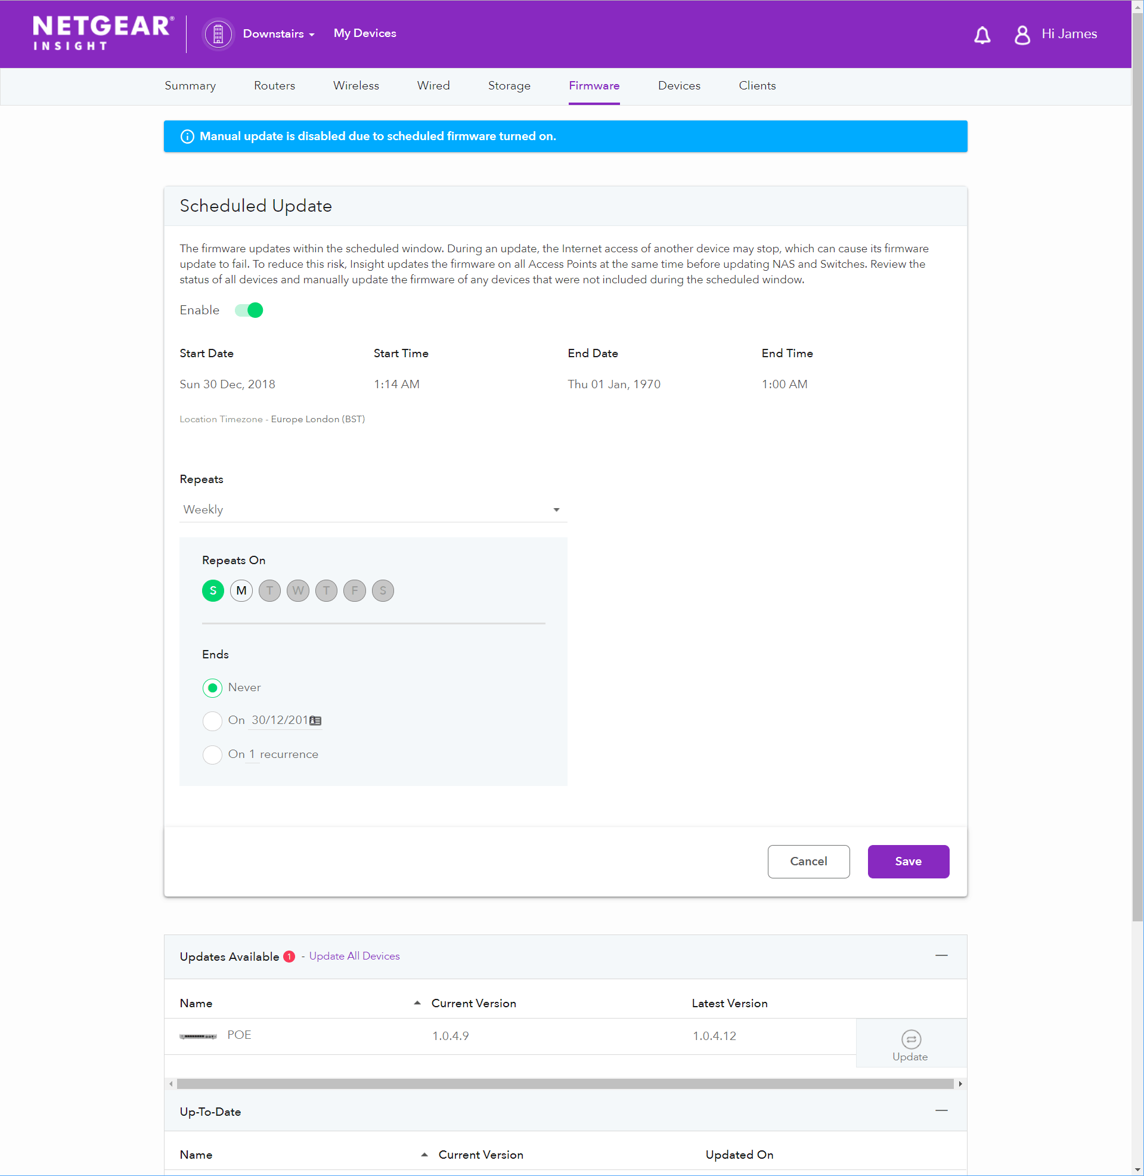The height and width of the screenshot is (1176, 1144).
Task: Click the Update All Devices link
Action: click(x=354, y=956)
